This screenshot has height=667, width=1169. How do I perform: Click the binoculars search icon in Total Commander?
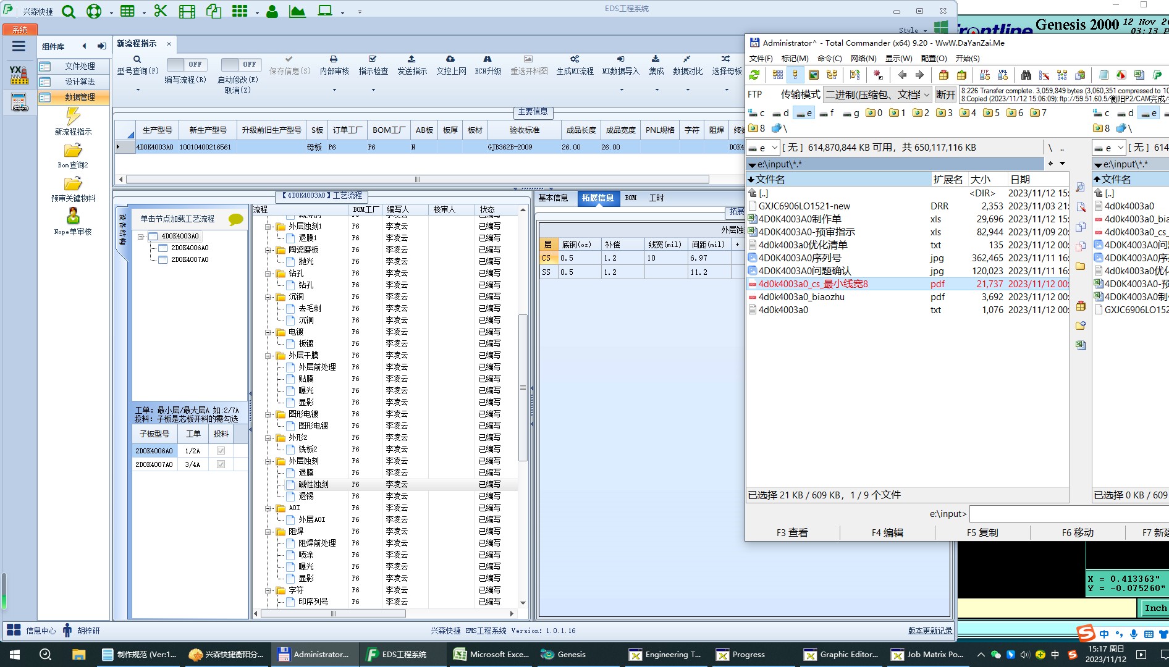[x=1026, y=75]
